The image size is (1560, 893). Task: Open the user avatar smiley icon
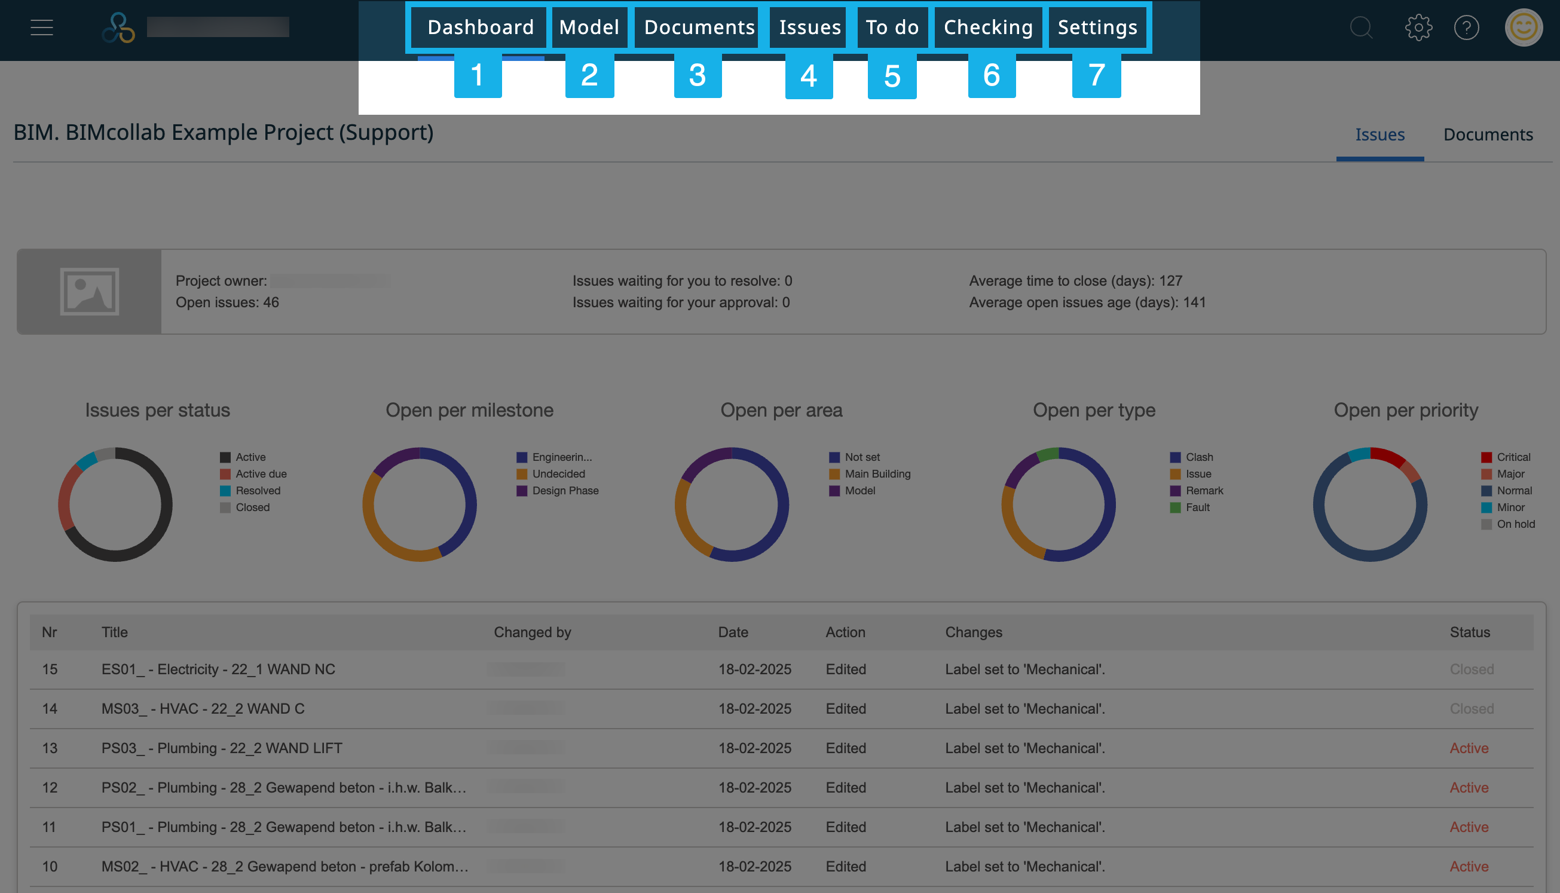pos(1524,27)
